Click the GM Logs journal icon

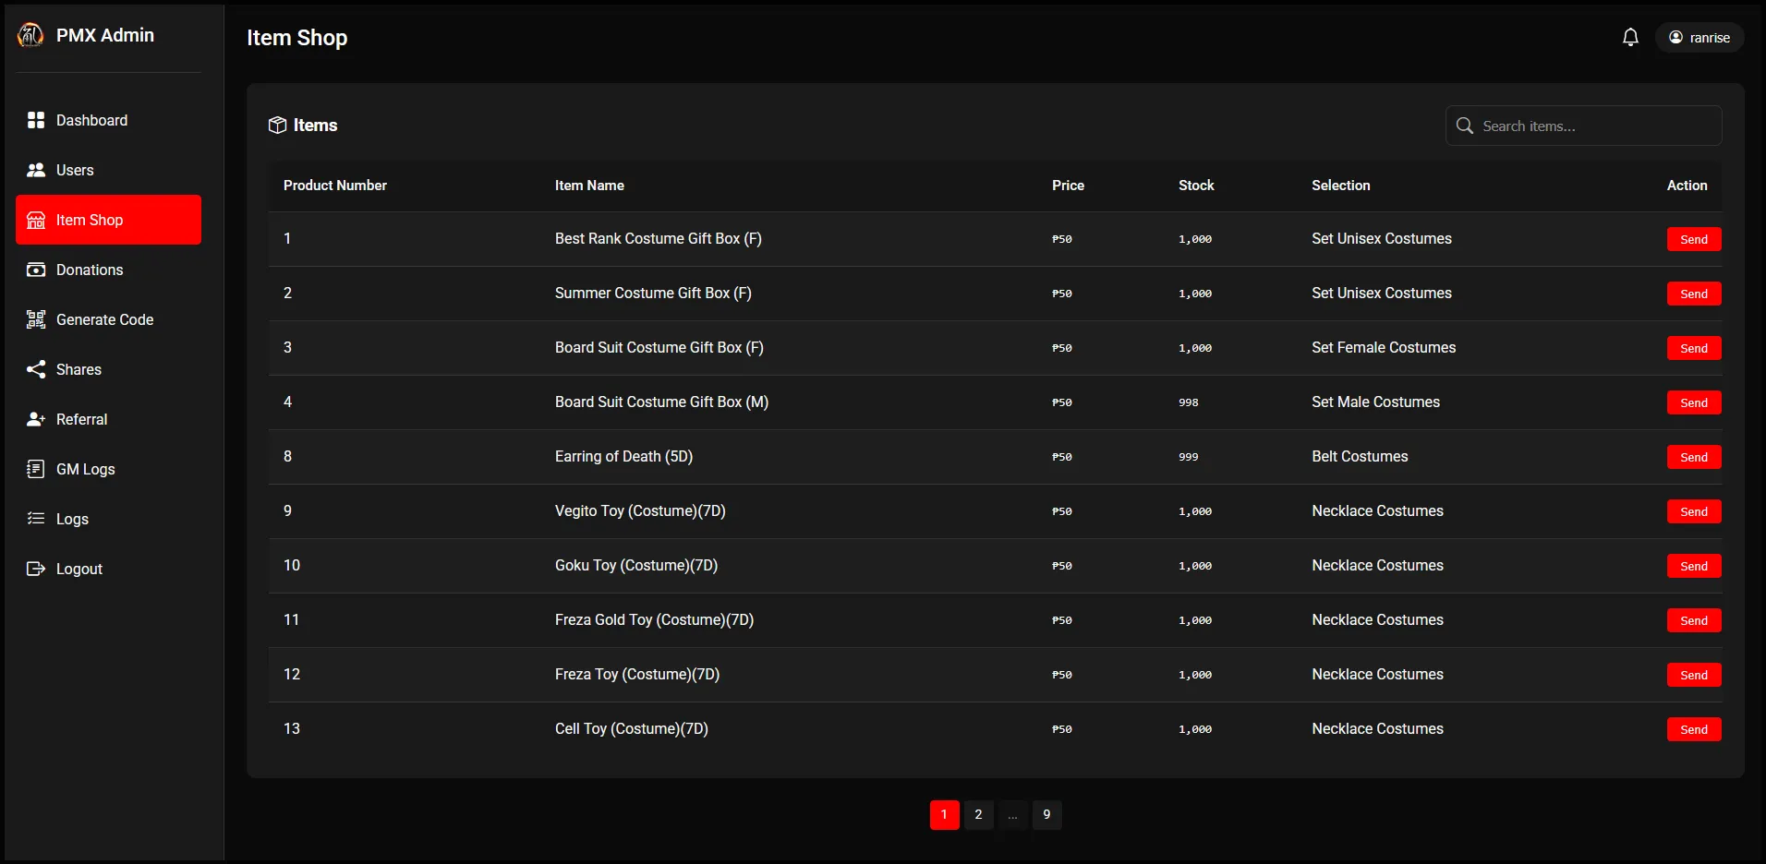(x=36, y=469)
